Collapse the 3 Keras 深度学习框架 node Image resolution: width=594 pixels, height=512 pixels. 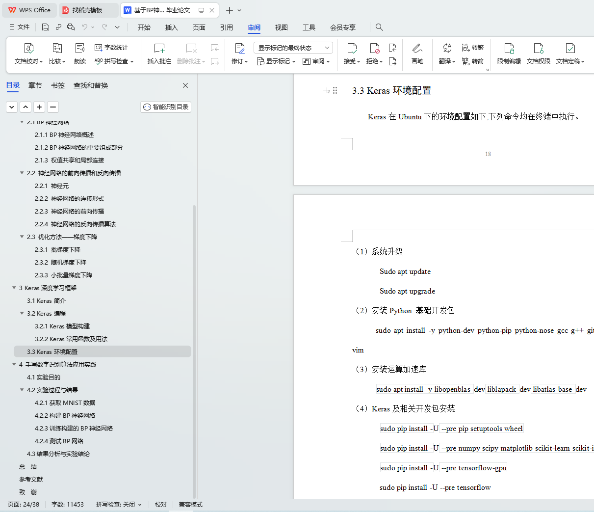pyautogui.click(x=14, y=288)
